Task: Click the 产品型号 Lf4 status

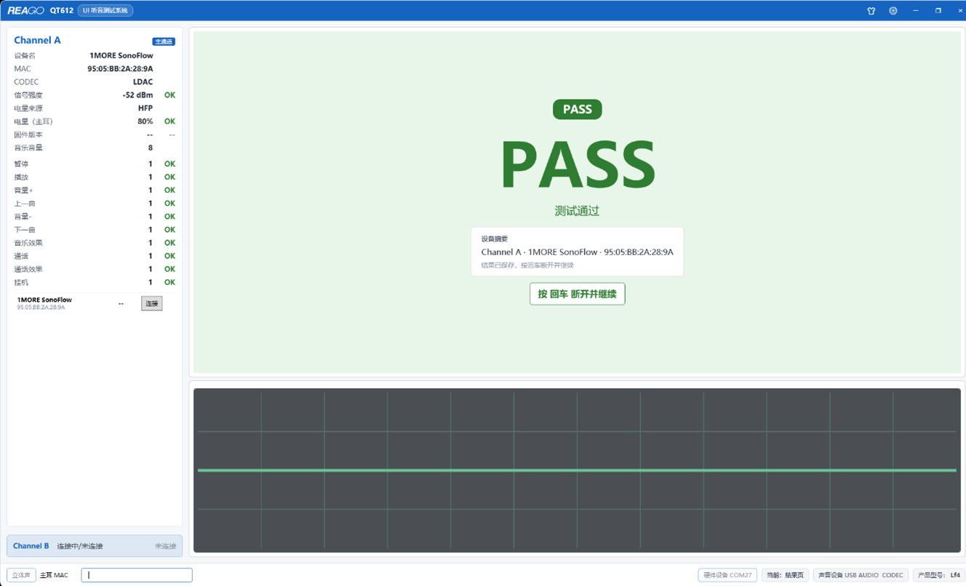Action: [x=938, y=575]
